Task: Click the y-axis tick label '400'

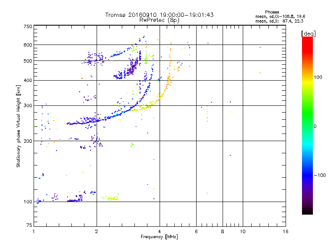Action: (28, 80)
